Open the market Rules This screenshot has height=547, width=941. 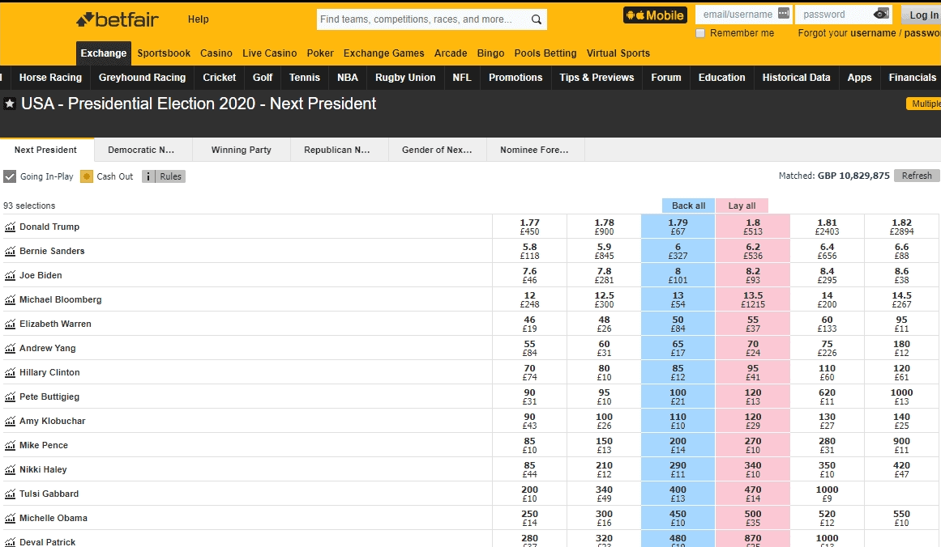170,176
